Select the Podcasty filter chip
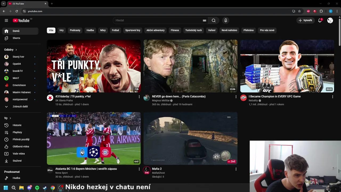341x192 pixels. [x=75, y=30]
